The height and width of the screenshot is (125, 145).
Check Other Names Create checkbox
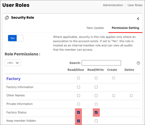click(x=114, y=96)
